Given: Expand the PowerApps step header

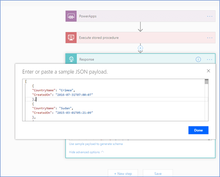Looking at the screenshot, I should point(140,16).
